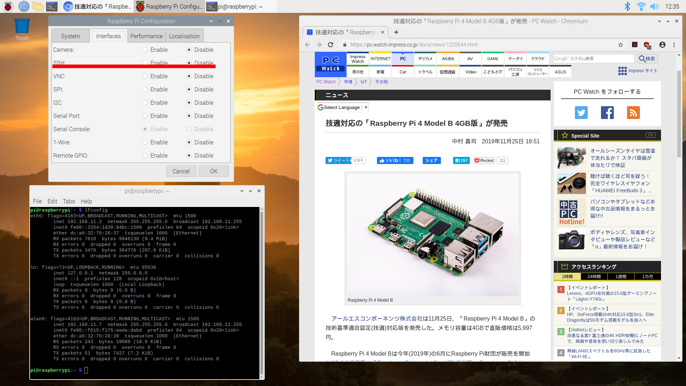Enable SSH in Raspberry Pi Configuration
686x386 pixels.
click(145, 63)
